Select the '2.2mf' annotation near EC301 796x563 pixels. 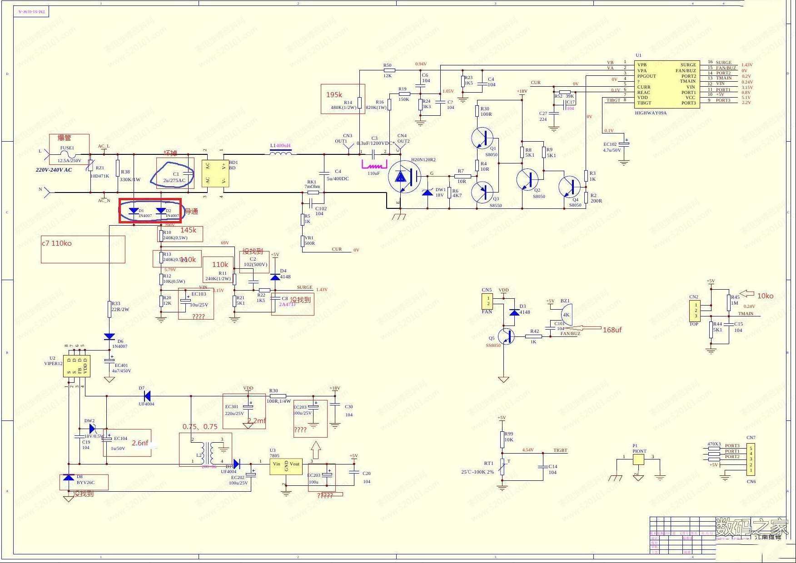(x=257, y=420)
